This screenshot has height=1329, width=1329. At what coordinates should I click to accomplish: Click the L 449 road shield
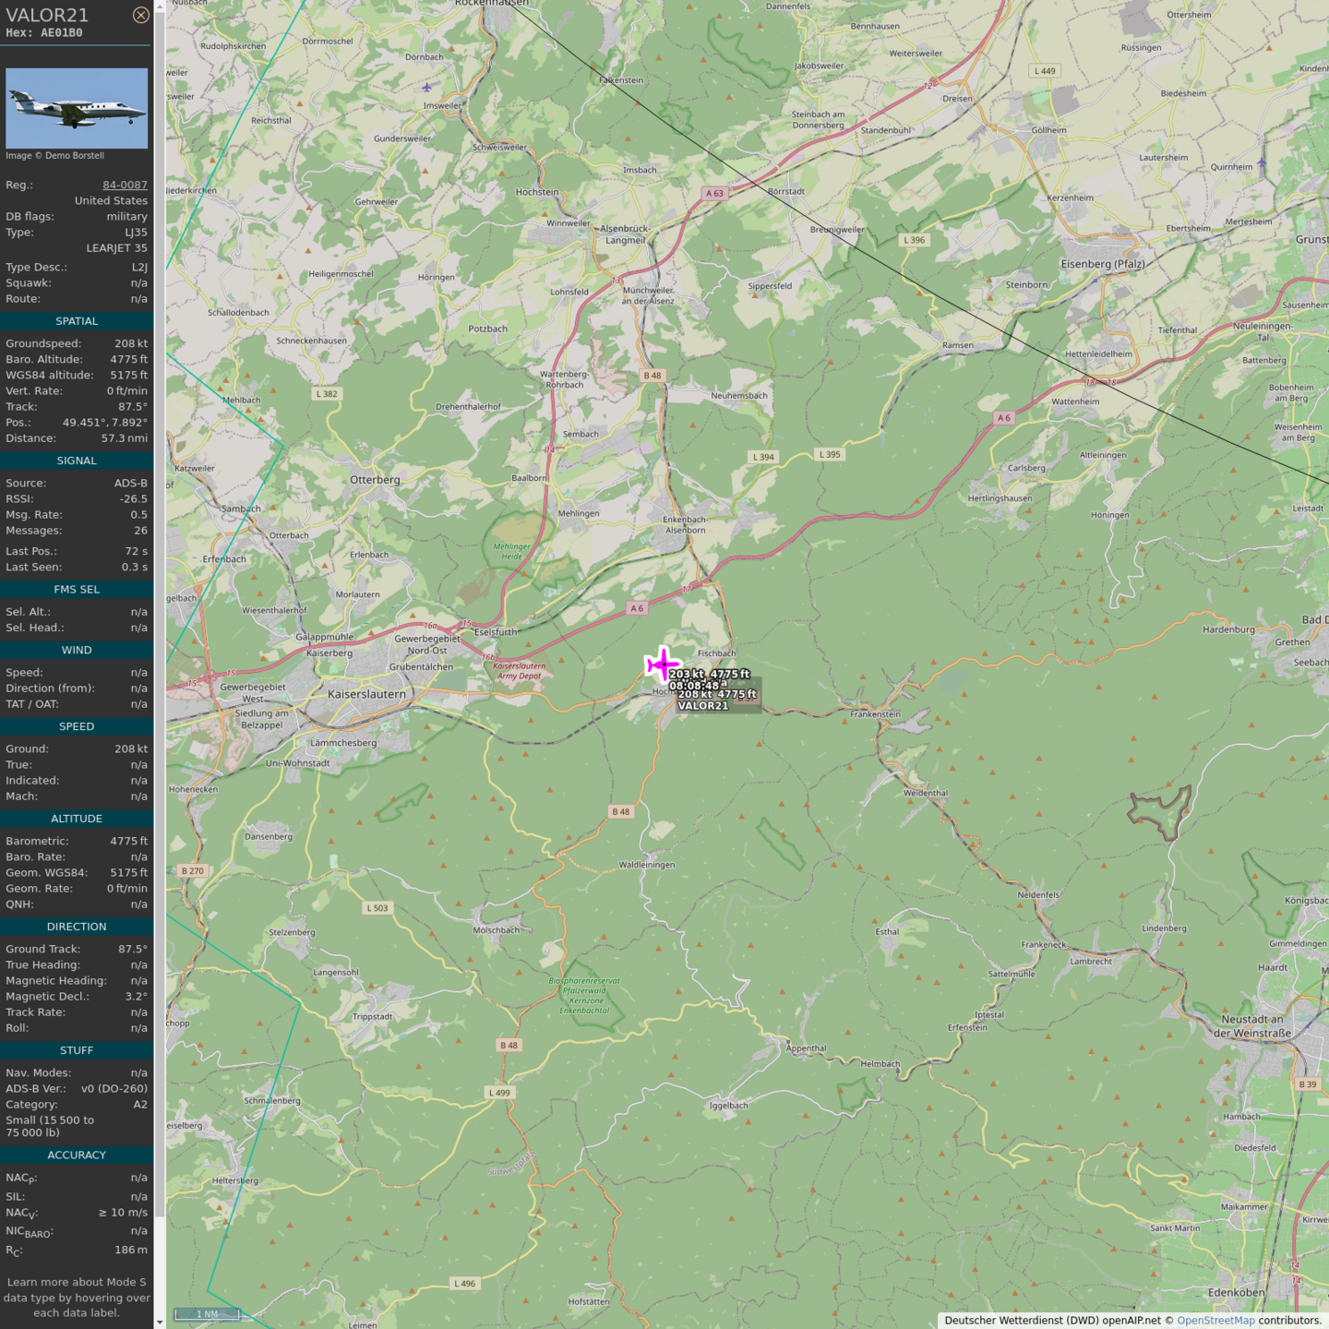[1045, 71]
